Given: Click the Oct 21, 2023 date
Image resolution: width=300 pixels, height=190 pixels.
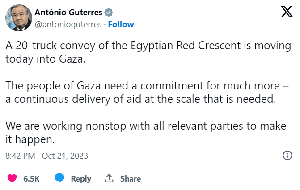Looking at the screenshot, I should coord(66,156).
